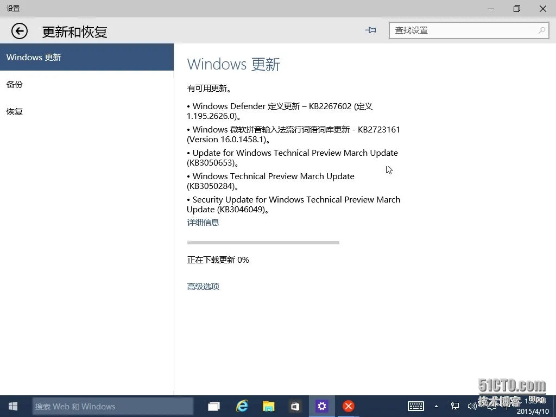Viewport: 556px width, 417px height.
Task: Click the 2015/4/10 taskbar date
Action: 533,412
